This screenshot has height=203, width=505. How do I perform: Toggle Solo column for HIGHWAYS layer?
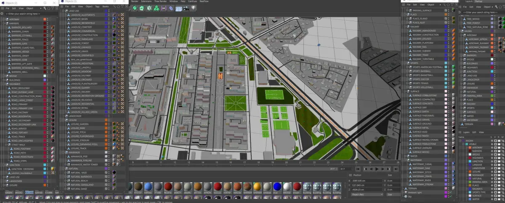(492, 158)
